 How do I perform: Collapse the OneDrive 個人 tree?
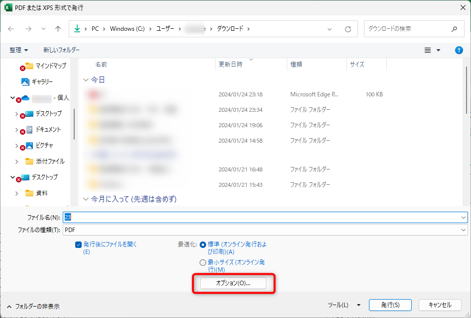point(12,98)
